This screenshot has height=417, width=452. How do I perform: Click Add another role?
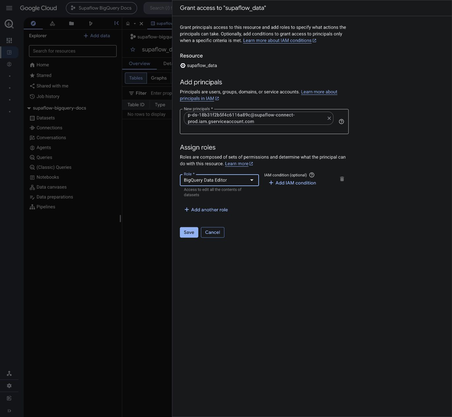pos(206,209)
